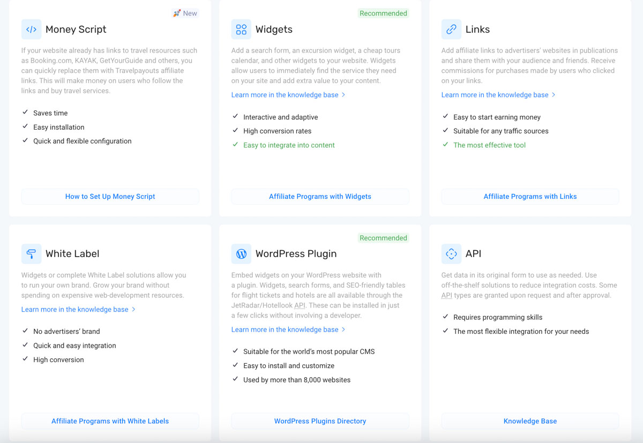Click the chevron after WordPress knowledge base link
This screenshot has width=643, height=443.
[343, 329]
